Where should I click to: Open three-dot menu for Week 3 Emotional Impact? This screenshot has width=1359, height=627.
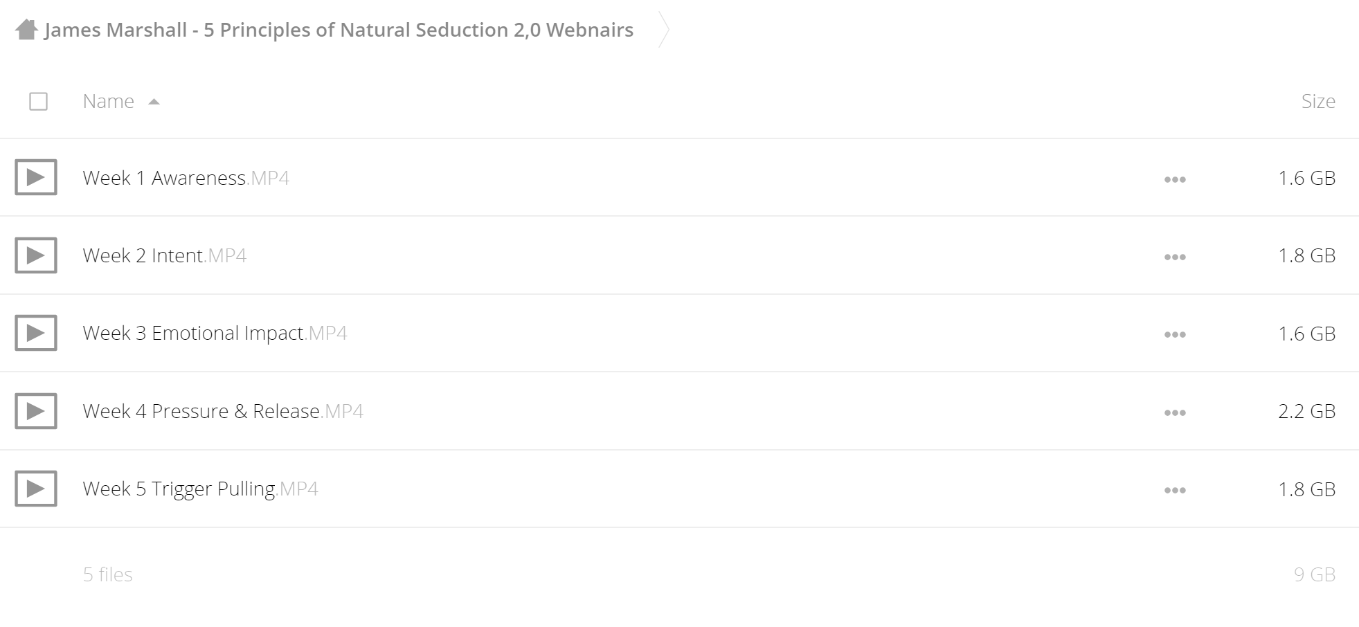coord(1175,334)
